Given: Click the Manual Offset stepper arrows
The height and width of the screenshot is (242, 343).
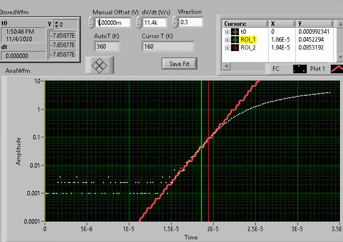Looking at the screenshot, I should [91, 22].
